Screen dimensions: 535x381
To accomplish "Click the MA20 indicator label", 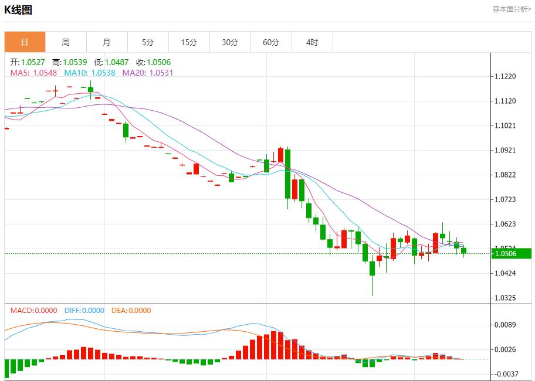I will (147, 73).
